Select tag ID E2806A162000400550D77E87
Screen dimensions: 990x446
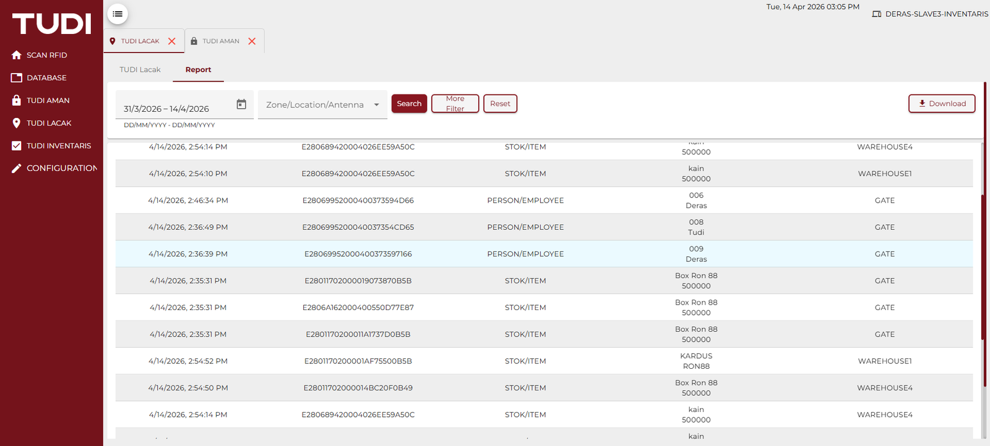[358, 308]
